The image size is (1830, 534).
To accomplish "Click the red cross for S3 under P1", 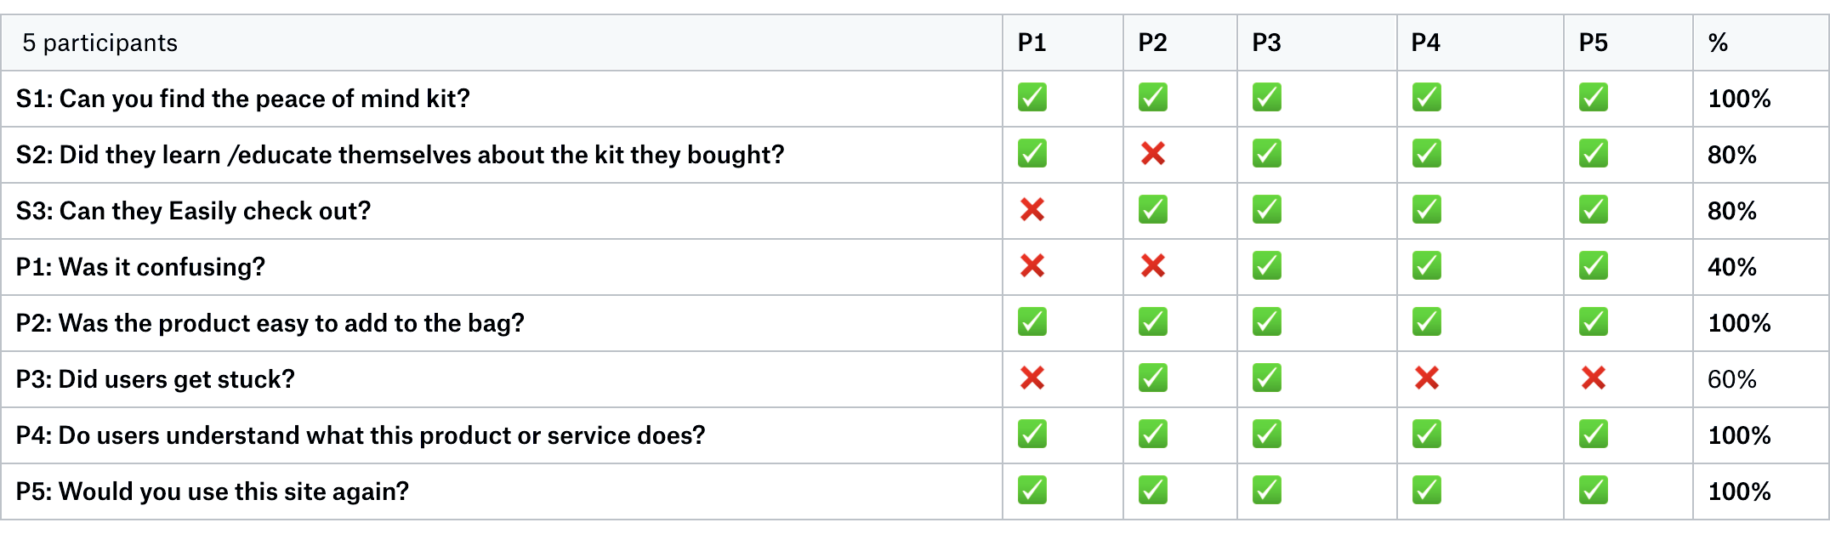I will click(1032, 210).
